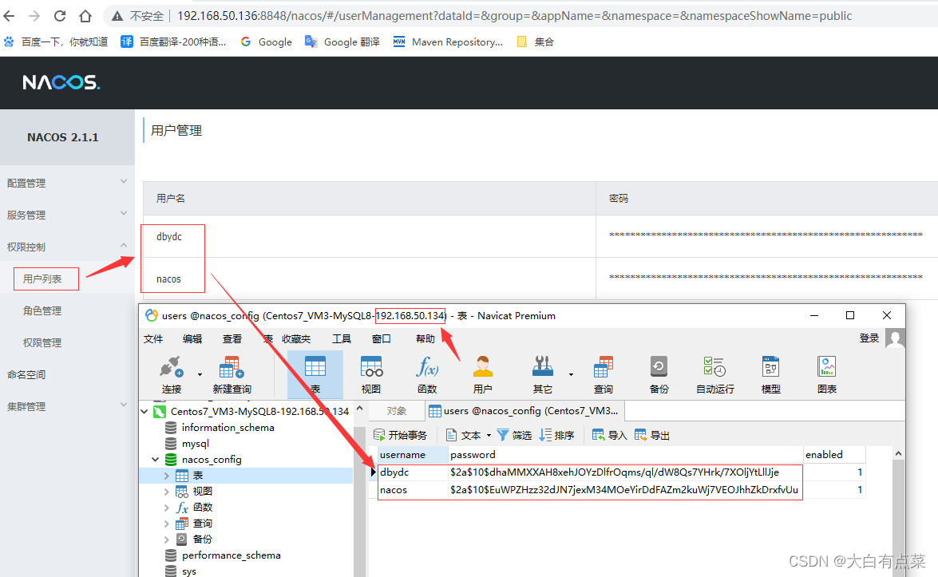Open the 其它 dropdown arrow
Image resolution: width=938 pixels, height=577 pixels.
[x=572, y=375]
